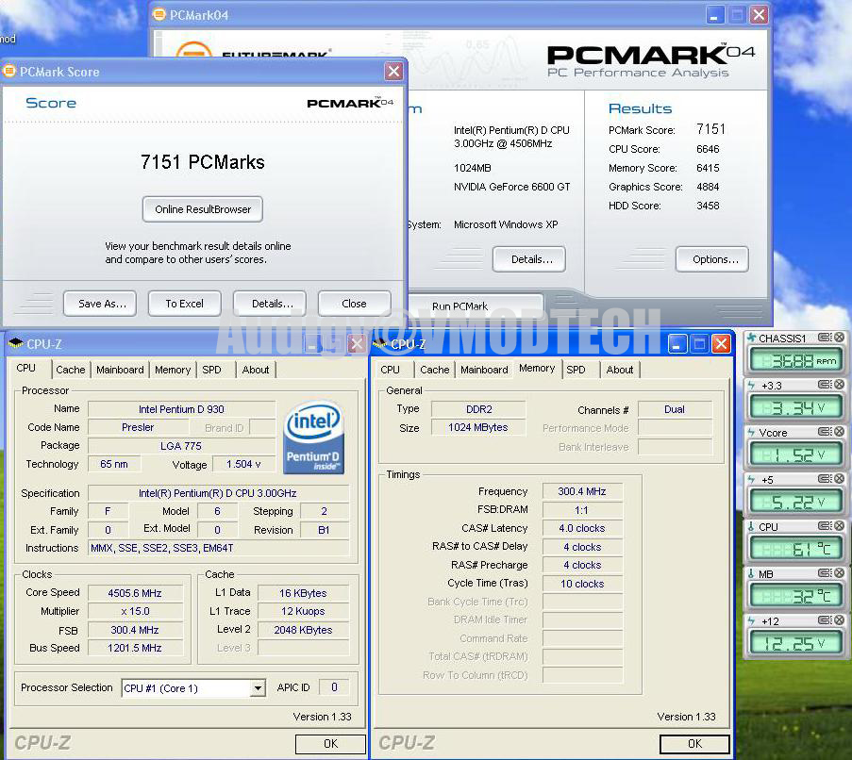Click Save As... in PCMark Score window

pyautogui.click(x=100, y=304)
